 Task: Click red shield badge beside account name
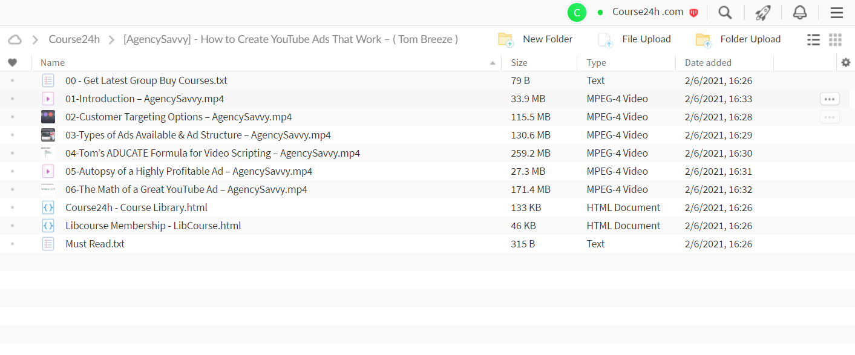tap(694, 12)
